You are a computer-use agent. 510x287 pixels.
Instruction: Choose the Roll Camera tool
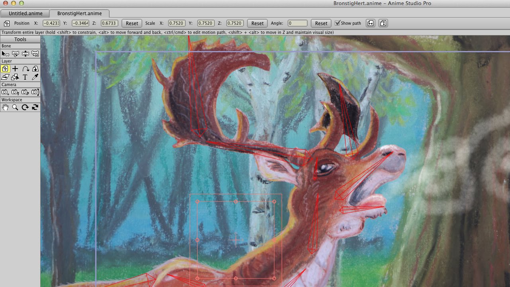25,92
